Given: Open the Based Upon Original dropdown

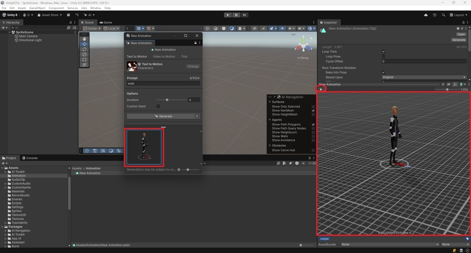Looking at the screenshot, I should click(424, 77).
